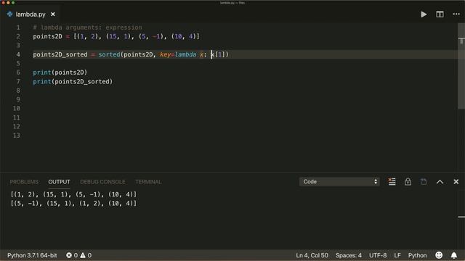This screenshot has height=261, width=465.
Task: Clear output with the clear list icon
Action: [x=392, y=181]
